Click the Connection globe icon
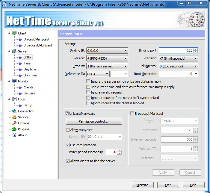The height and width of the screenshot is (193, 210). click(x=14, y=111)
